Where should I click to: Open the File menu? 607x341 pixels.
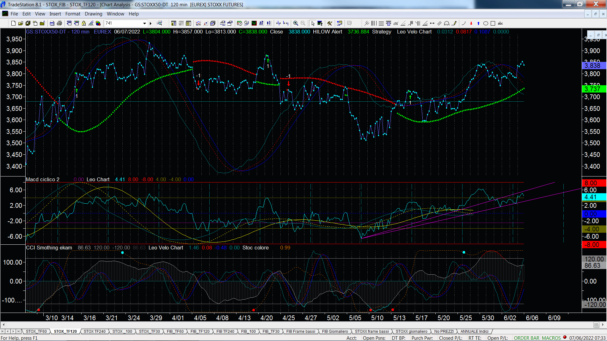tap(14, 14)
